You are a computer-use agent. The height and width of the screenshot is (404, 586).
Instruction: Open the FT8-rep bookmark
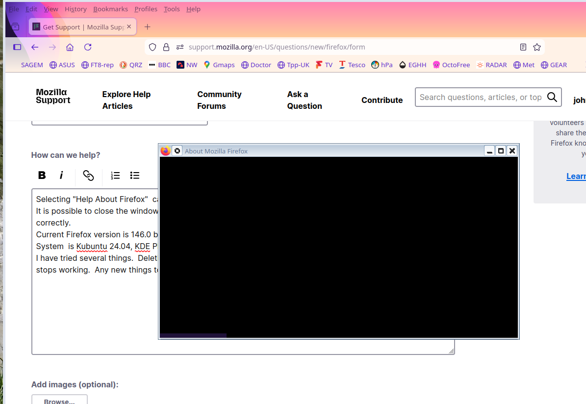click(98, 65)
